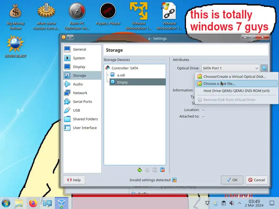The width and height of the screenshot is (279, 209).
Task: Select the Storage settings category
Action: point(82,75)
